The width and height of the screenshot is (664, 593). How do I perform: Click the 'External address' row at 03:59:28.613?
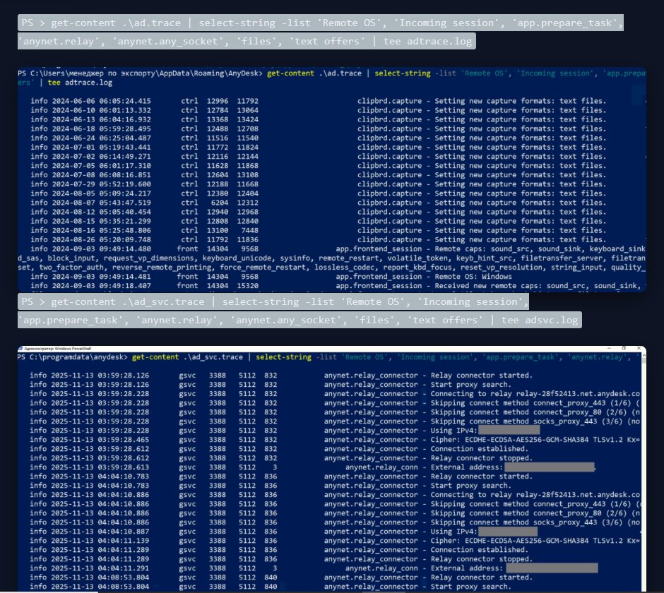pos(313,467)
